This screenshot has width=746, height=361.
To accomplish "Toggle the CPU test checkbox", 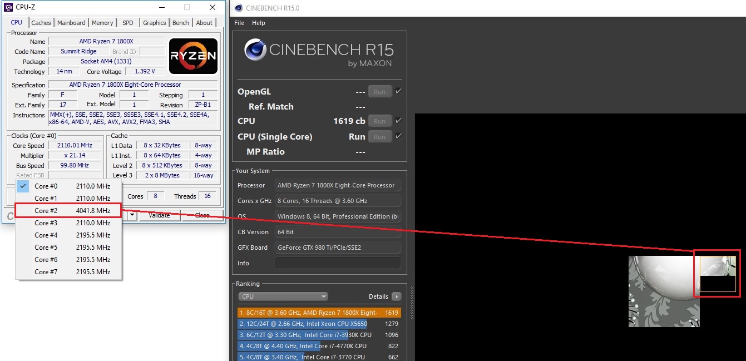I will (x=398, y=121).
